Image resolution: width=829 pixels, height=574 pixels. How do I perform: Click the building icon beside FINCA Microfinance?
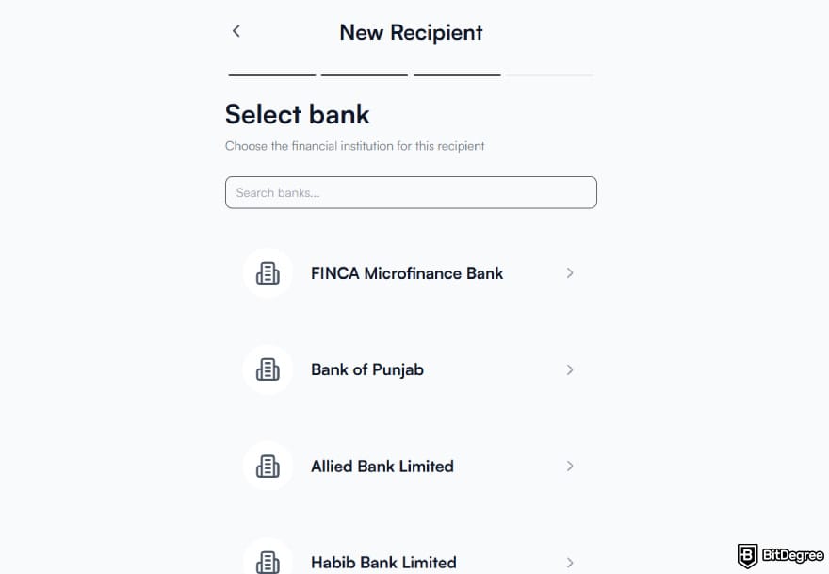[x=268, y=272]
